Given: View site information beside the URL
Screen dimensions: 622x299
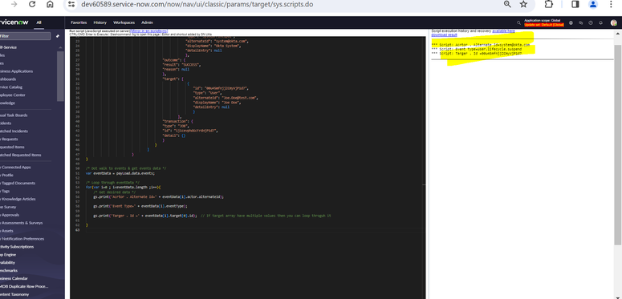Looking at the screenshot, I should [x=71, y=4].
